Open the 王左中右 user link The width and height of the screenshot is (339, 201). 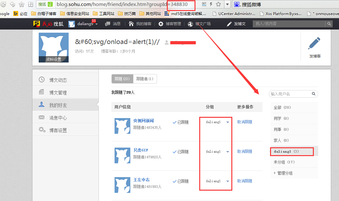click(x=141, y=180)
